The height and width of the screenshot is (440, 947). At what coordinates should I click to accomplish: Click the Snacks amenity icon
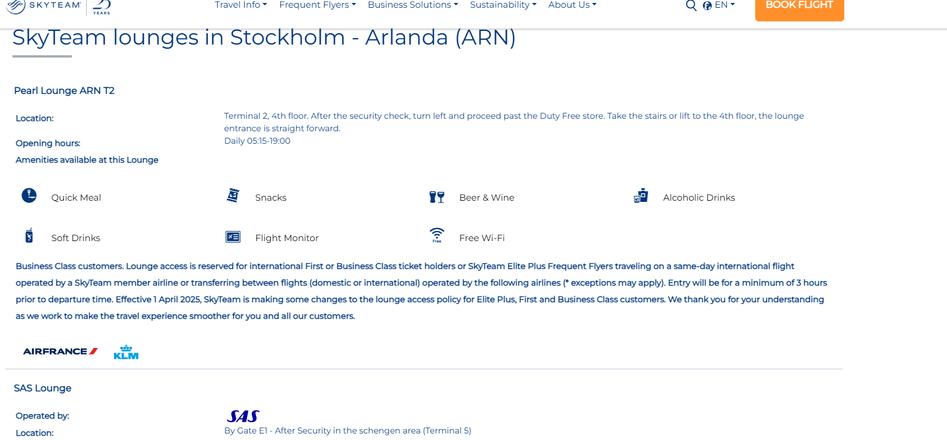[233, 195]
